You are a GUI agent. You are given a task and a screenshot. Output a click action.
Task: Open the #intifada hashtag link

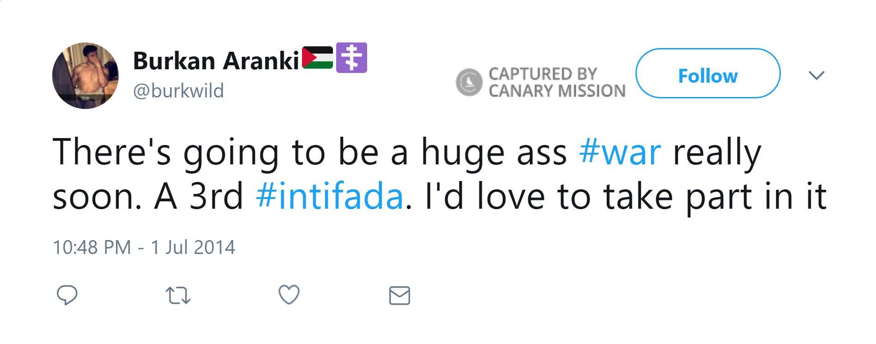point(329,197)
